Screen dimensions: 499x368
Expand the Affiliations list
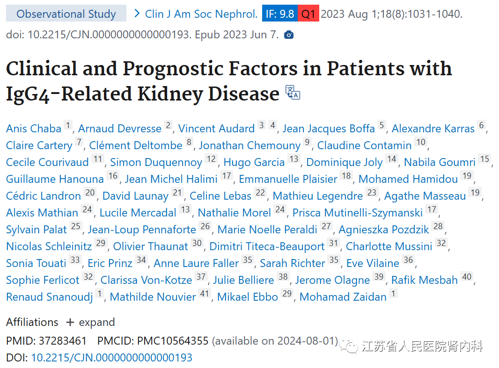(x=91, y=322)
